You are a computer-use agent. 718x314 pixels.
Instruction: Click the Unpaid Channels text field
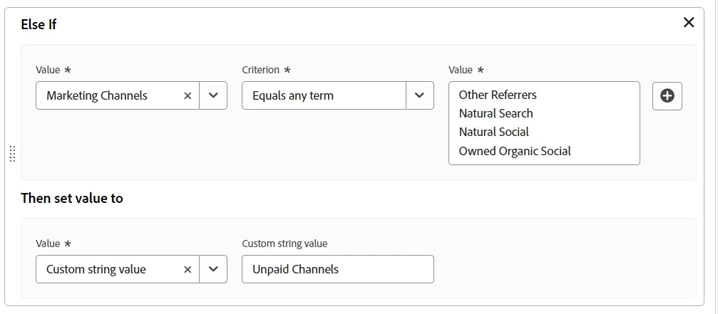pyautogui.click(x=337, y=270)
